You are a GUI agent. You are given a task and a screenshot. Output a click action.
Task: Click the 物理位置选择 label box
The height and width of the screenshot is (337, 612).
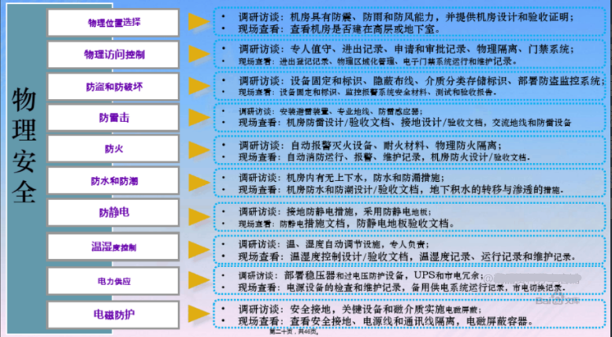tap(113, 22)
